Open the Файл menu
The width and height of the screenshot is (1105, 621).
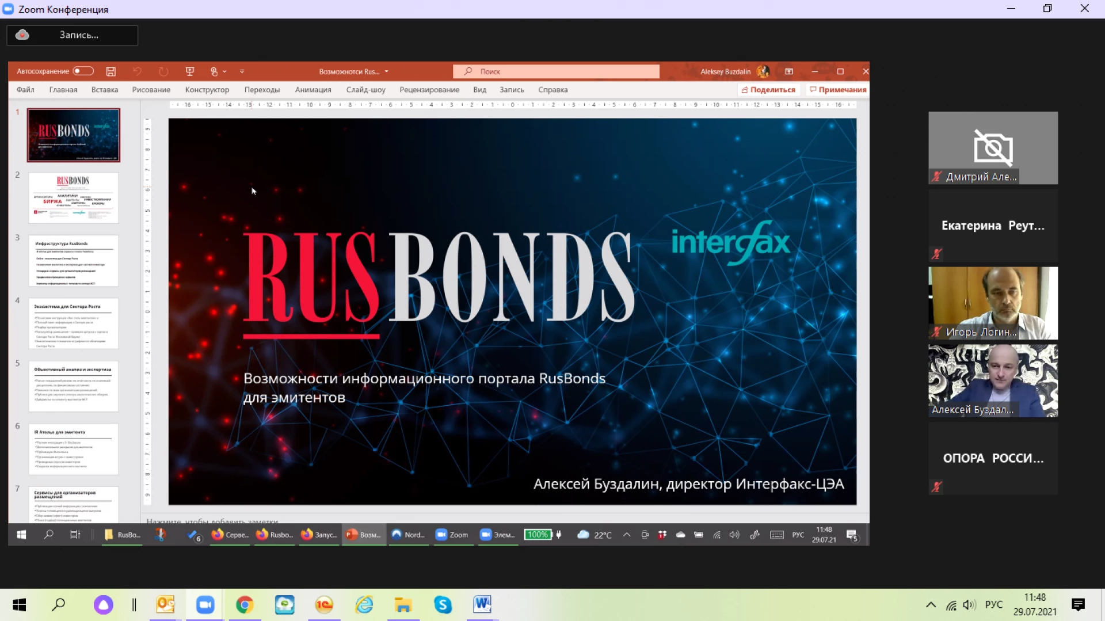pyautogui.click(x=25, y=90)
